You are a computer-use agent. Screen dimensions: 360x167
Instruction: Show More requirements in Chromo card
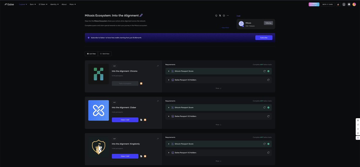pyautogui.click(x=218, y=88)
